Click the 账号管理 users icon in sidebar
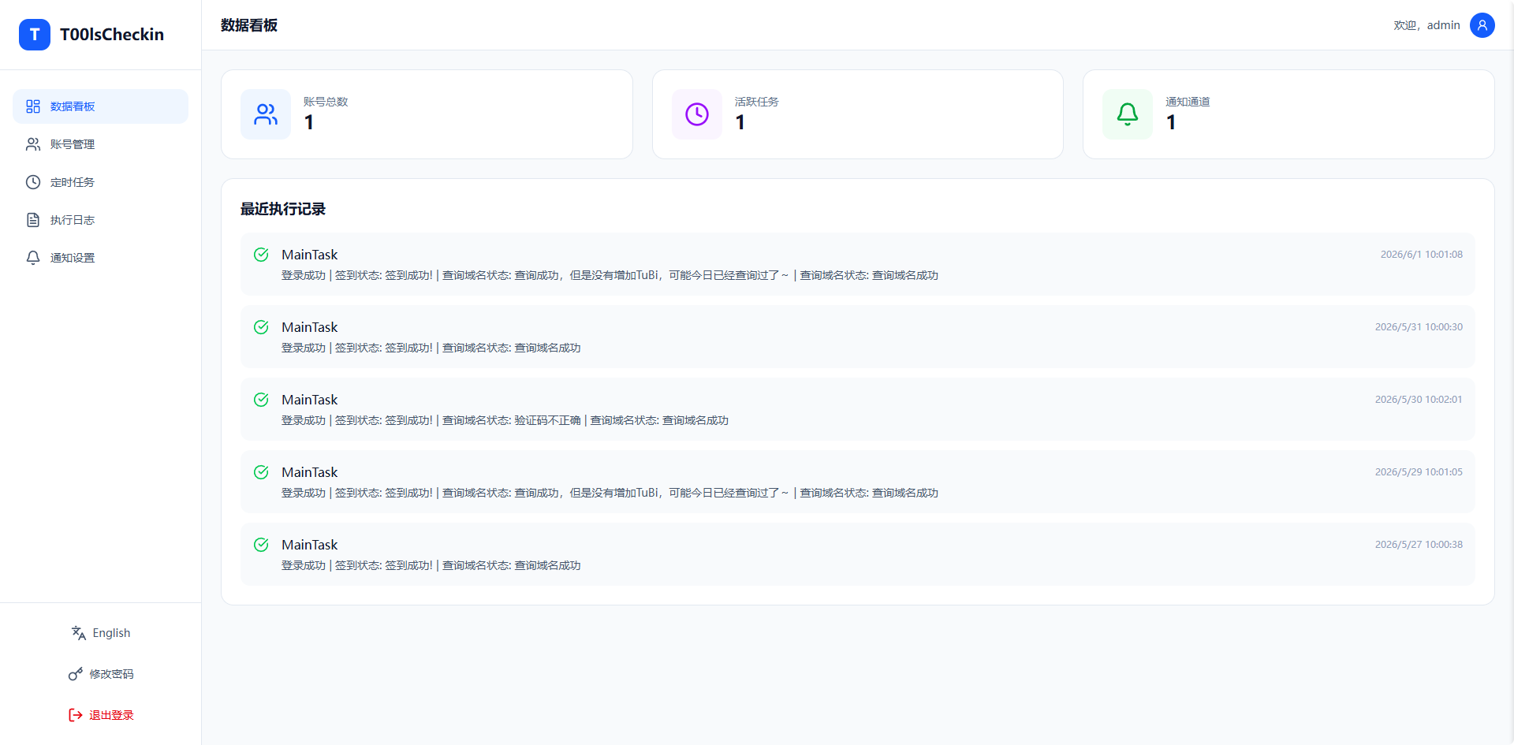 (x=33, y=144)
